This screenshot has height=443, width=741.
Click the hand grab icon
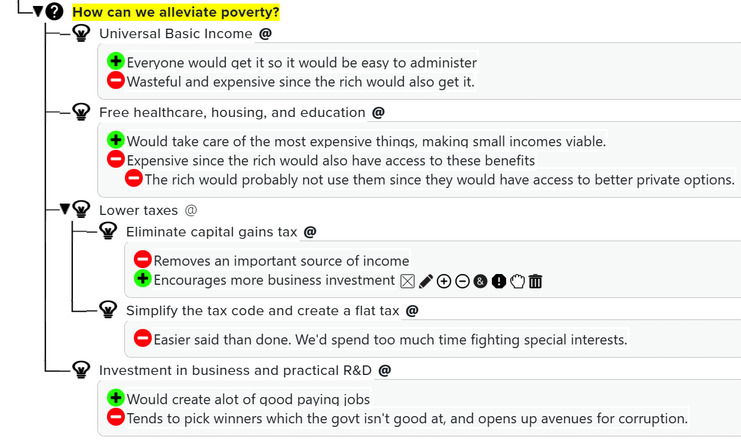click(x=517, y=281)
